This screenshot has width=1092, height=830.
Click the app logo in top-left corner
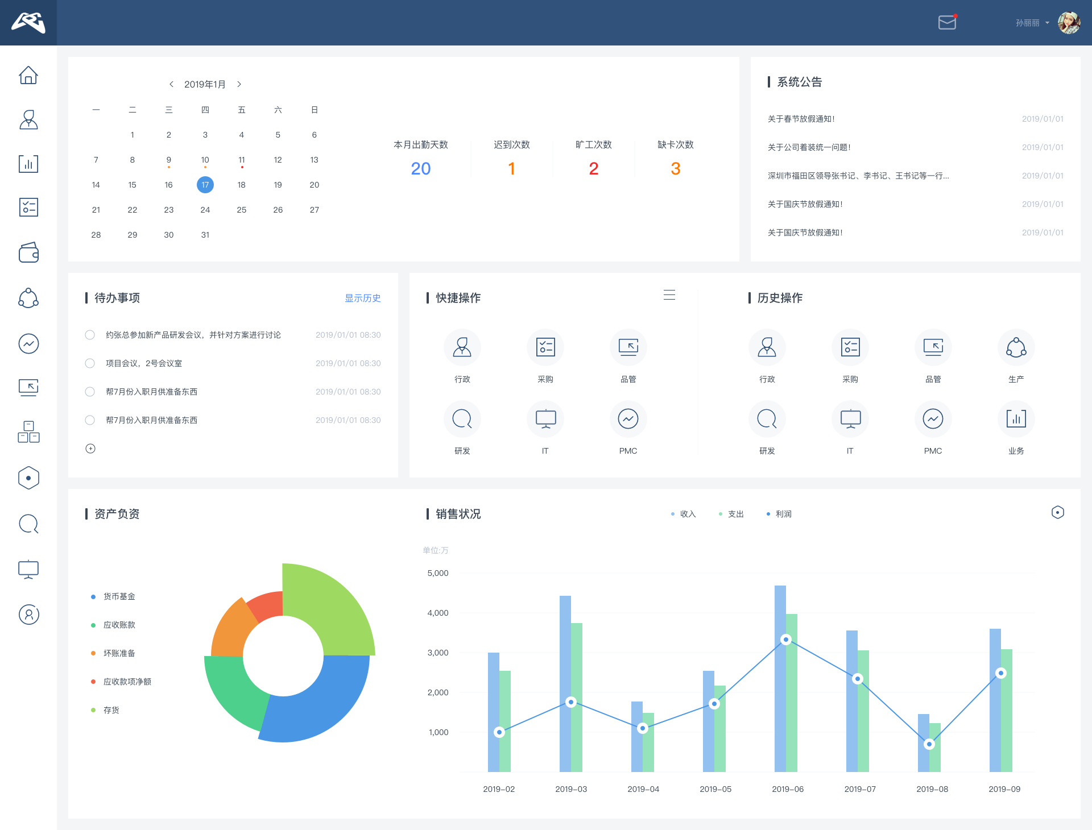(28, 23)
